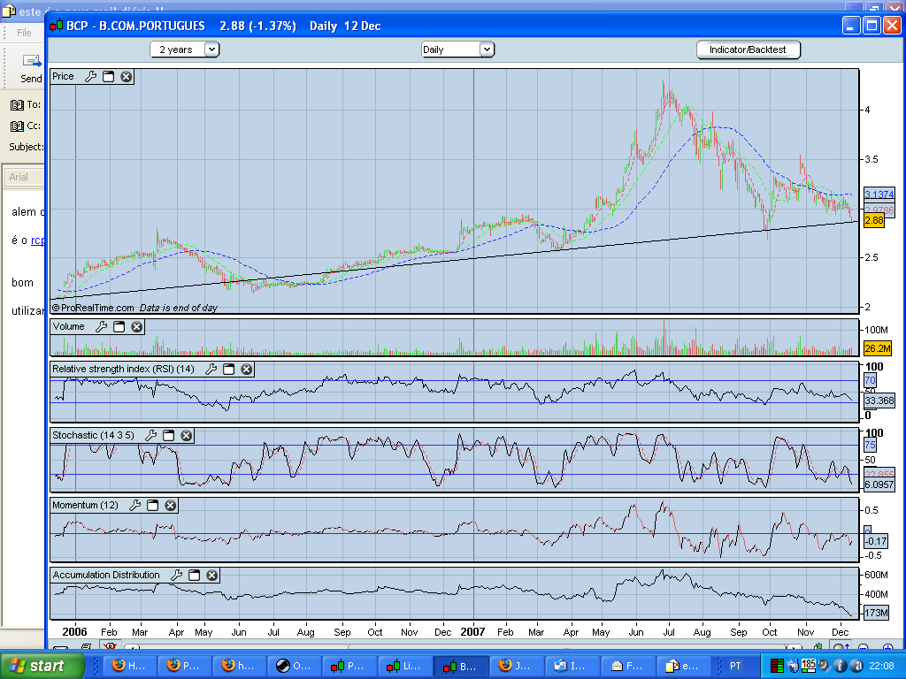Close the Price chart panel
The width and height of the screenshot is (906, 679).
coord(126,76)
